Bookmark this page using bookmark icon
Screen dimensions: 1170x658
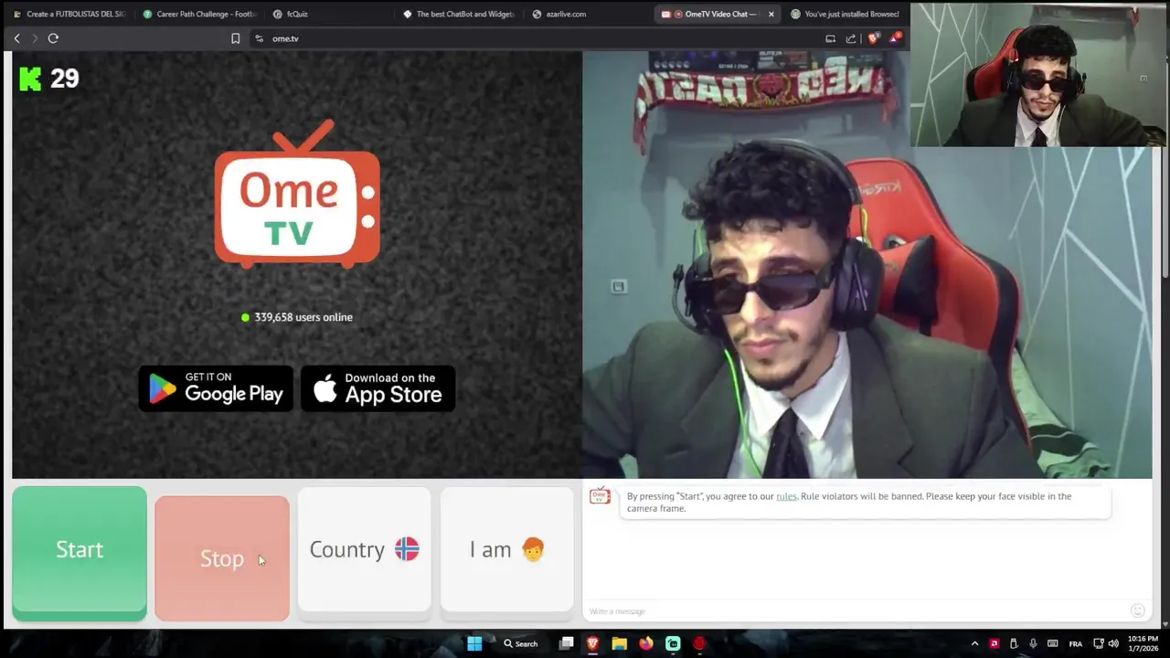[x=235, y=38]
